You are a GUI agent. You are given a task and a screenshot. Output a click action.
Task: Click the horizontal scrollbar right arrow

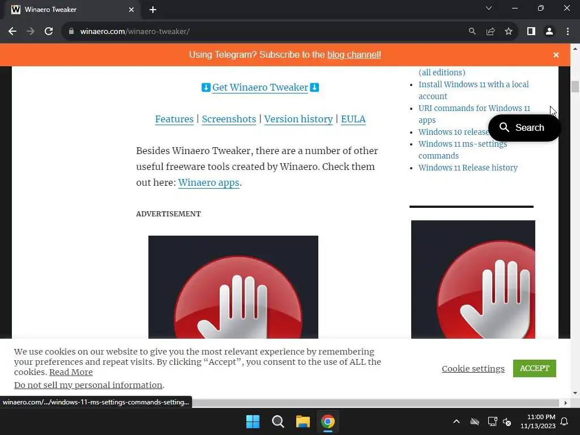tap(566, 403)
